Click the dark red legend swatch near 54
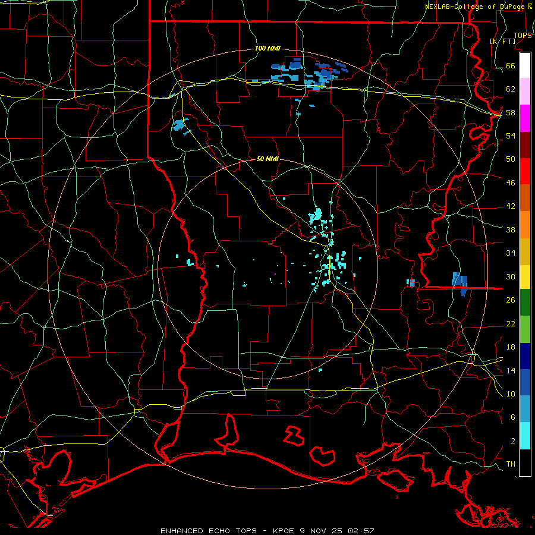The width and height of the screenshot is (535, 535). pyautogui.click(x=525, y=146)
